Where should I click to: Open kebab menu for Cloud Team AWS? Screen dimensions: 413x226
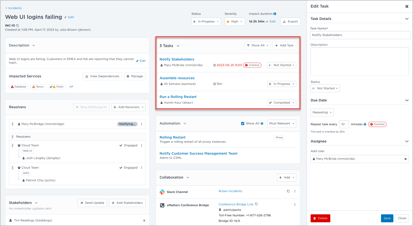click(141, 168)
